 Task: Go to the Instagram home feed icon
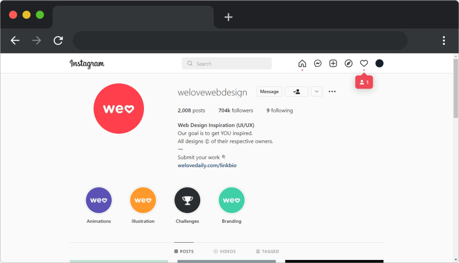point(302,64)
